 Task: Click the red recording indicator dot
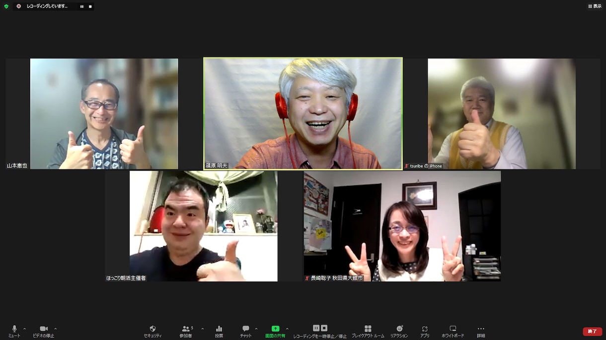tap(19, 6)
